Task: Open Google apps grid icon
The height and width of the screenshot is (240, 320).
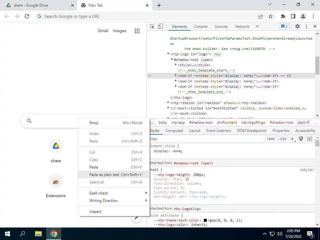Action: [137, 31]
